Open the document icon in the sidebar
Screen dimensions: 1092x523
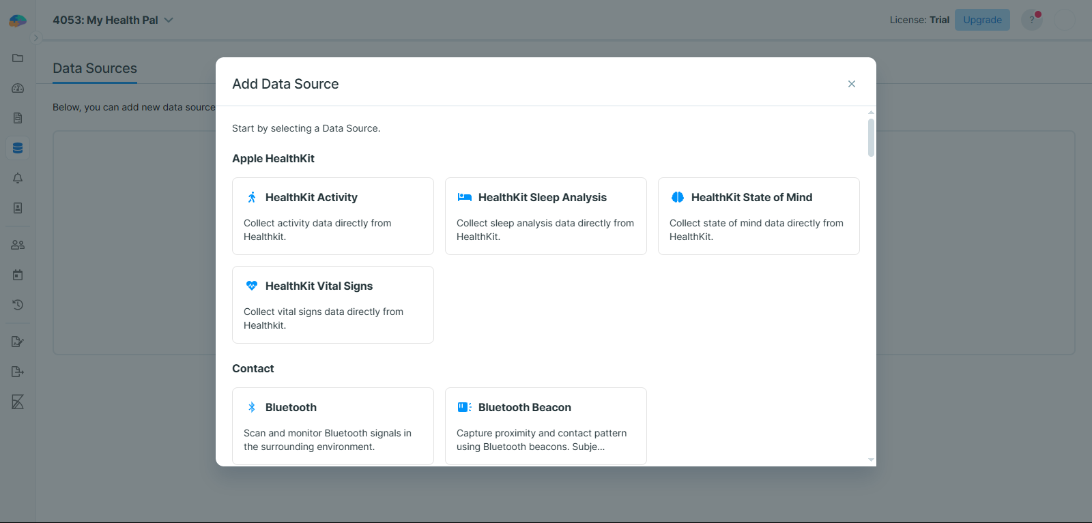(18, 118)
